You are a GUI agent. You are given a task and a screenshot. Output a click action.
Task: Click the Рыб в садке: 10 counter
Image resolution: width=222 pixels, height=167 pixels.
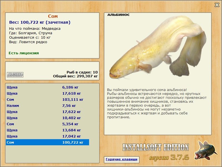click(82, 72)
